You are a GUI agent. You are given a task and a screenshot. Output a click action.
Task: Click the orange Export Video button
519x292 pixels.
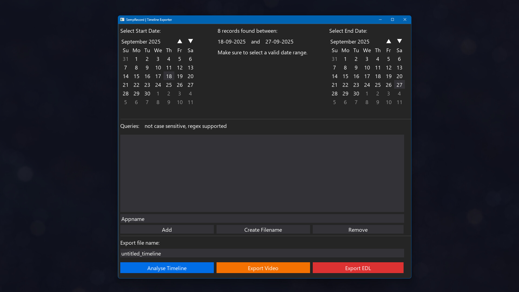tap(263, 268)
